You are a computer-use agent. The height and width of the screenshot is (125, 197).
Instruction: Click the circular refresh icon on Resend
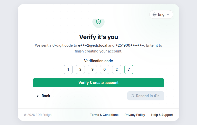click(x=132, y=96)
